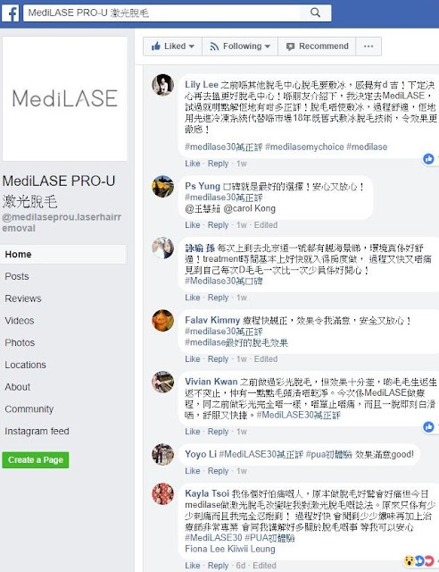
Task: Click the like reaction icon on Vivian Kwan's comment
Action: (x=428, y=426)
